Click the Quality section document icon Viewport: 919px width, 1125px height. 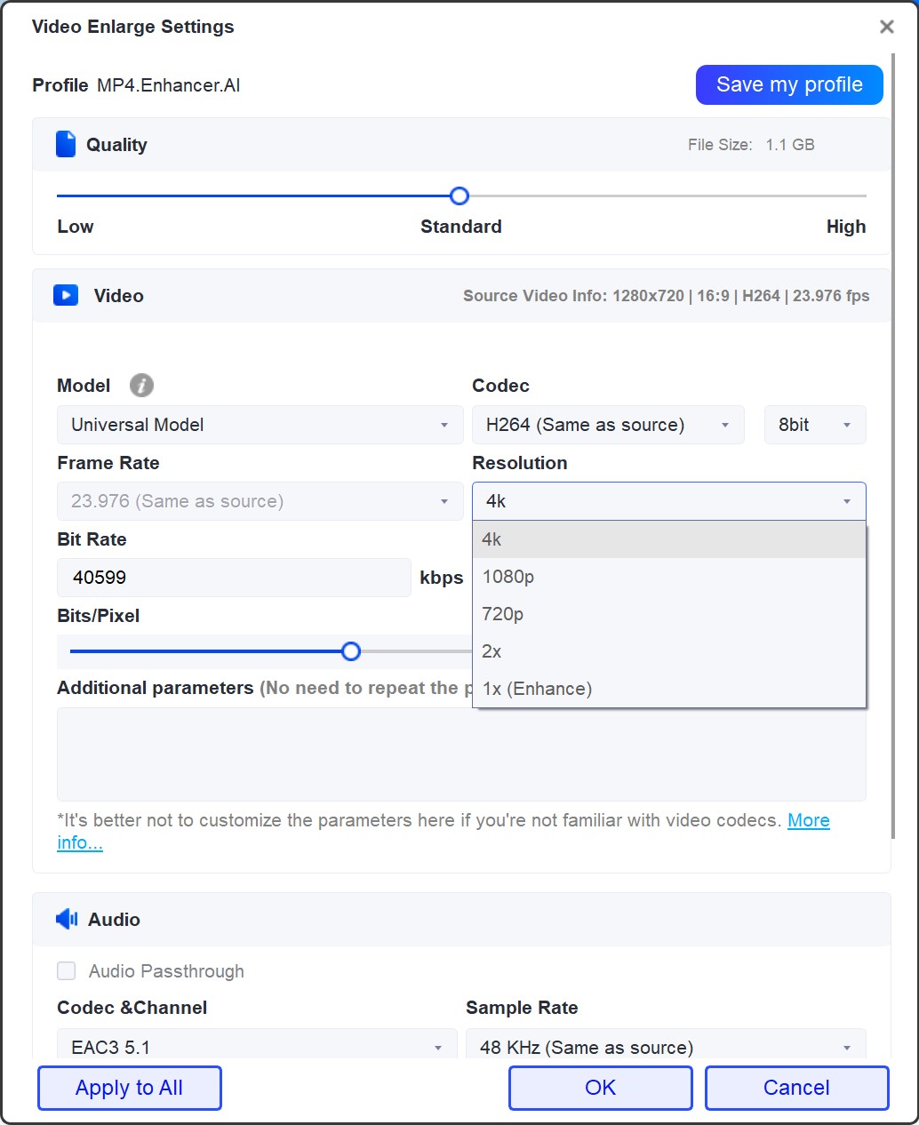pos(65,143)
